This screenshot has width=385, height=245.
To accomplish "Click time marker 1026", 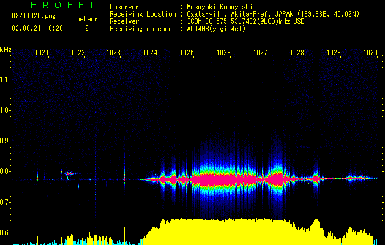I will point(223,53).
